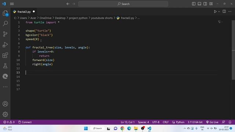Go back with the navigation arrow
Image resolution: width=235 pixels, height=132 pixels.
[x=68, y=4]
